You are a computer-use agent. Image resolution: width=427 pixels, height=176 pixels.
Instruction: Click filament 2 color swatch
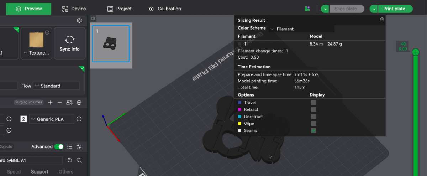coord(23,119)
